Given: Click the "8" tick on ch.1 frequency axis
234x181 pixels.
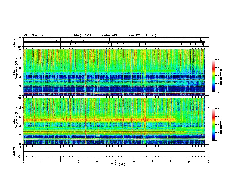Looking at the screenshot, I should [x=20, y=59].
